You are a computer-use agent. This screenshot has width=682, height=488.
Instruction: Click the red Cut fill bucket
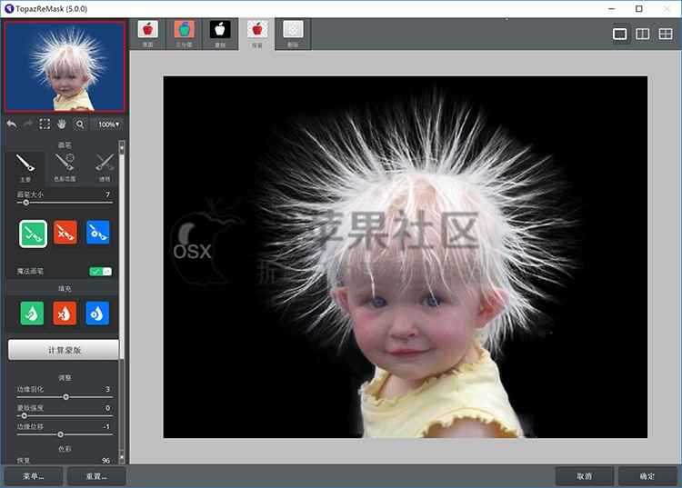pos(65,314)
